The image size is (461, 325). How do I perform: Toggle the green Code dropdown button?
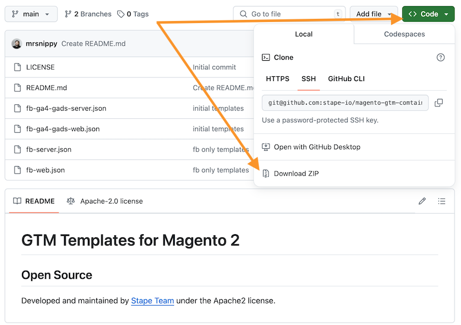pyautogui.click(x=428, y=14)
